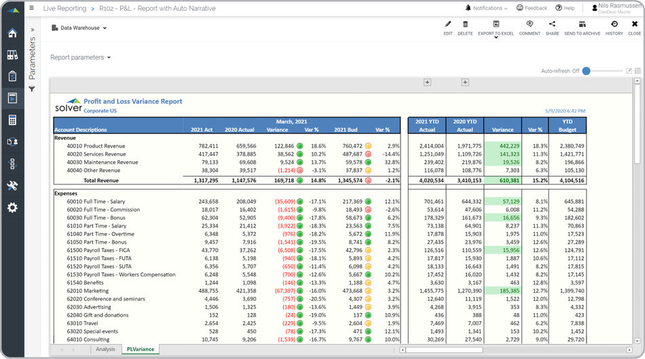The width and height of the screenshot is (645, 359).
Task: Click the Live Reporting breadcrumb link
Action: coord(64,8)
